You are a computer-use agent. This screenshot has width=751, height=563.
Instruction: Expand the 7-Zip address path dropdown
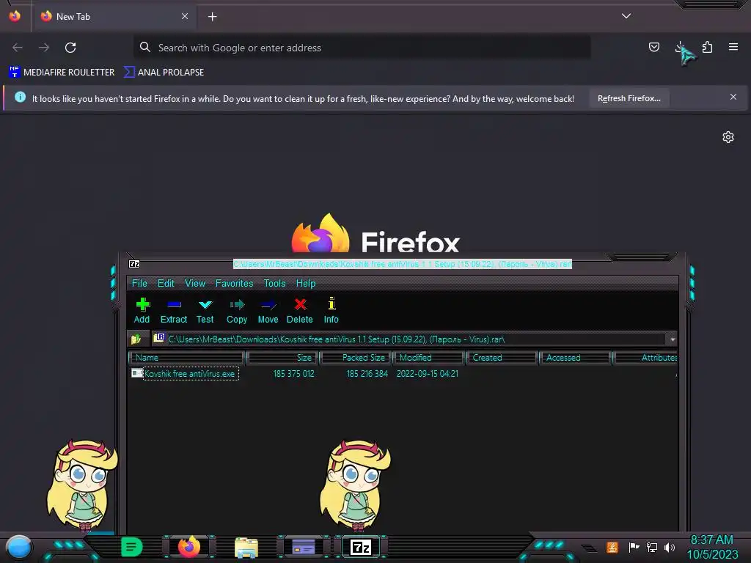(x=673, y=339)
